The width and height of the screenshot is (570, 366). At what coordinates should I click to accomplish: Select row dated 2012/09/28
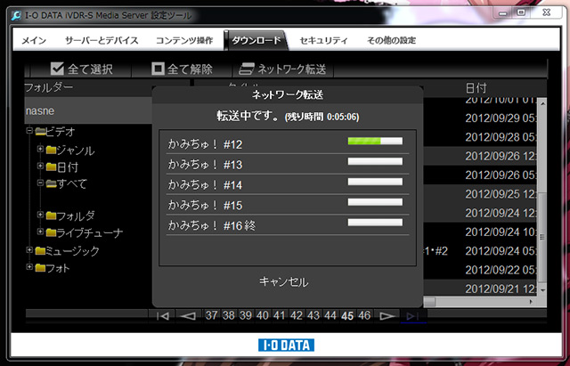tap(500, 137)
